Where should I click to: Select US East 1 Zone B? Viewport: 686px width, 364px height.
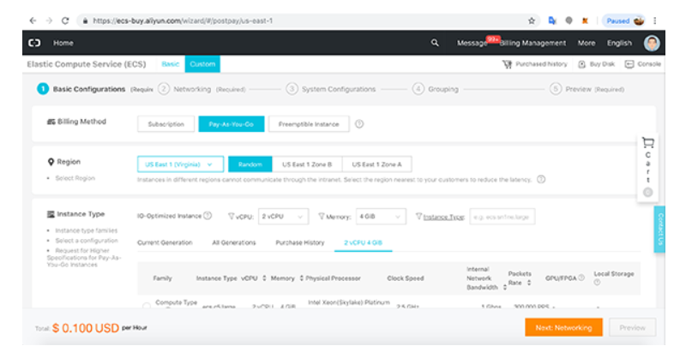(x=307, y=164)
